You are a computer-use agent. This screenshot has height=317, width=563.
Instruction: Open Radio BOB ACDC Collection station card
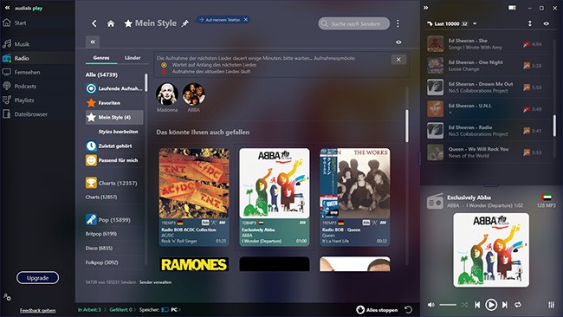194,197
